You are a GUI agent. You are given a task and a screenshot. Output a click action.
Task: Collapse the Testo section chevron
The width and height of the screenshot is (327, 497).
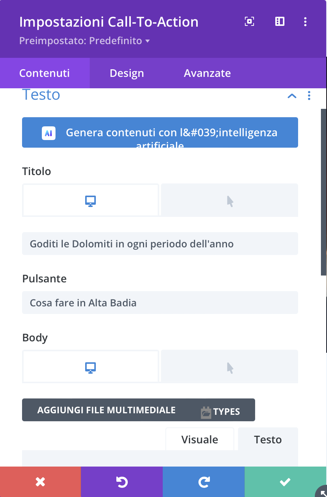tap(292, 96)
